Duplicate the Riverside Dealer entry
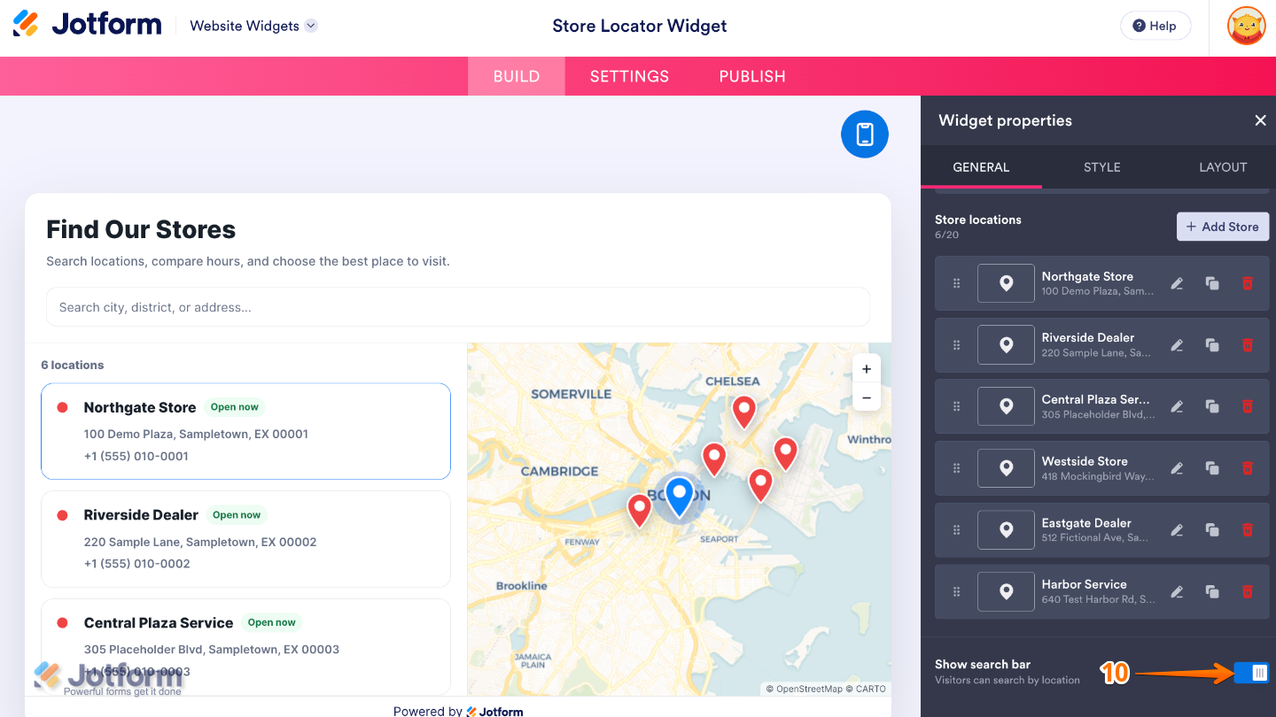 [1212, 345]
